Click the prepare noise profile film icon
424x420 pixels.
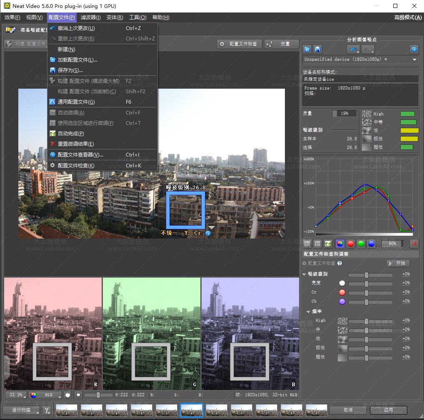pos(10,30)
